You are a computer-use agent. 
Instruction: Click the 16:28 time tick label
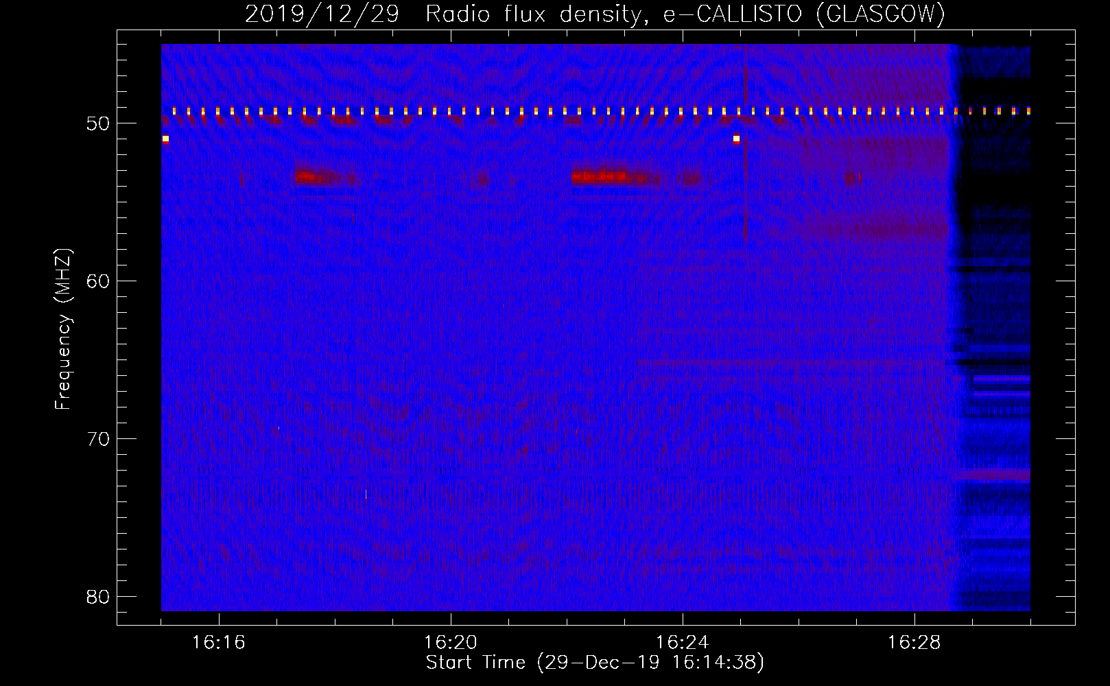click(x=914, y=643)
